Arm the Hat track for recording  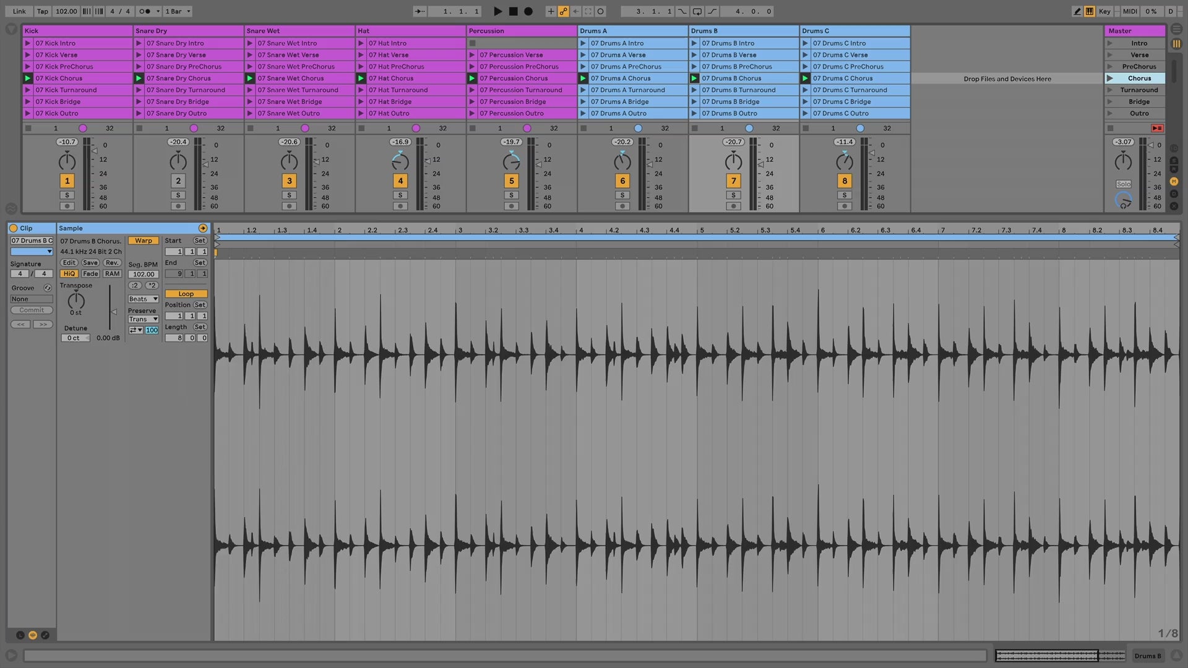pyautogui.click(x=400, y=206)
